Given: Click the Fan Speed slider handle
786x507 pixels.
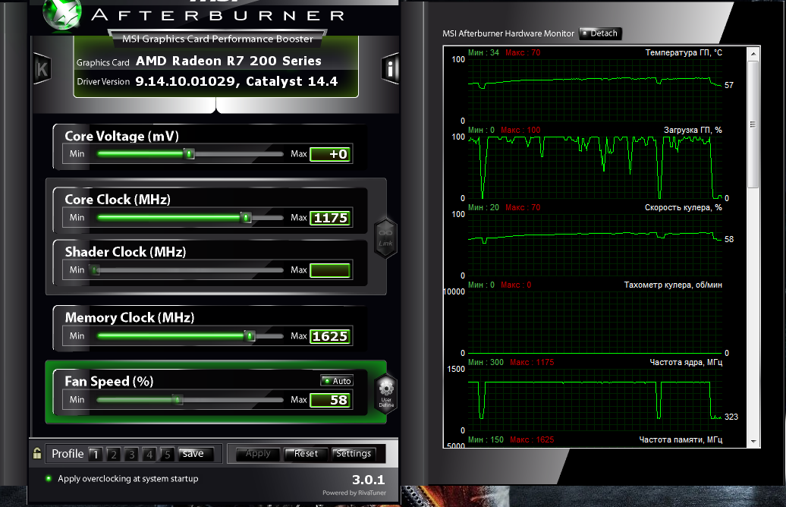Looking at the screenshot, I should [178, 400].
